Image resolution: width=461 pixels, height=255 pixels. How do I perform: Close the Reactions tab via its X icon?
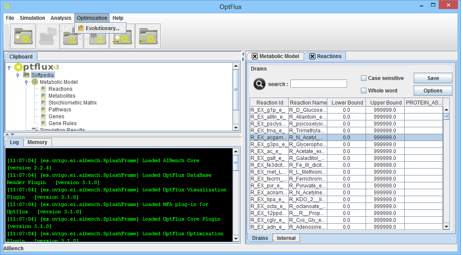(x=312, y=56)
